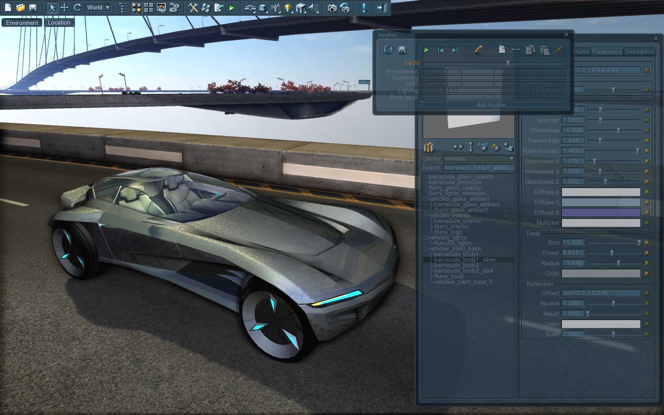Click the Reflection Offset vec3 field
The image size is (664, 415).
pos(601,293)
